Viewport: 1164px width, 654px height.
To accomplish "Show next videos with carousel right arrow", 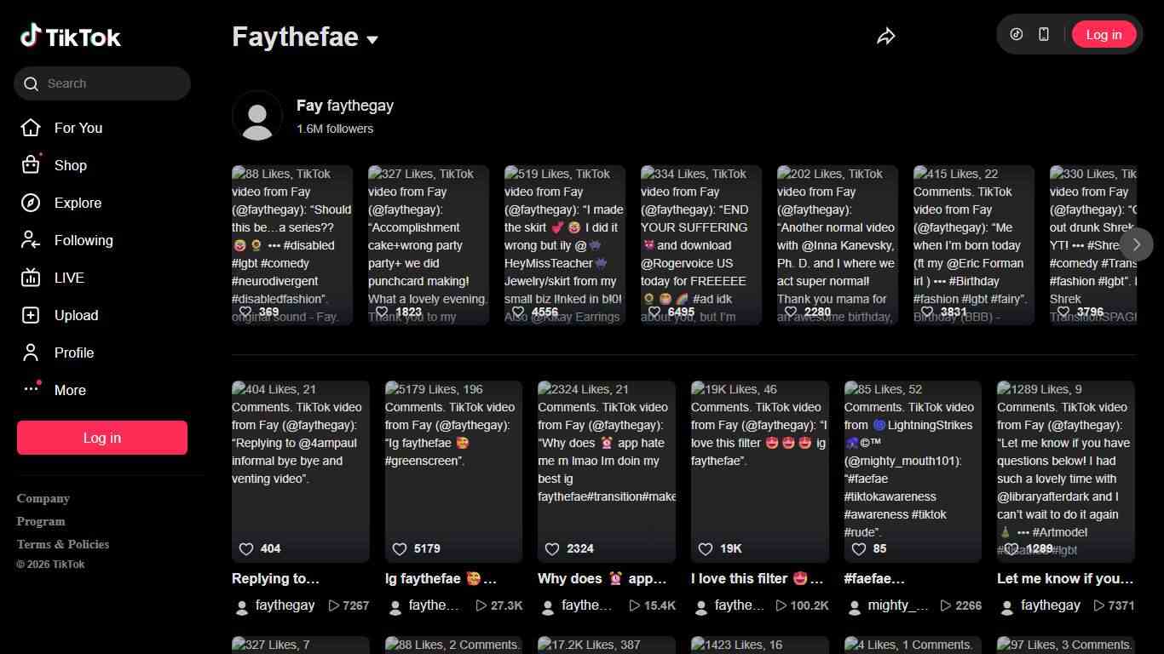I will 1136,244.
